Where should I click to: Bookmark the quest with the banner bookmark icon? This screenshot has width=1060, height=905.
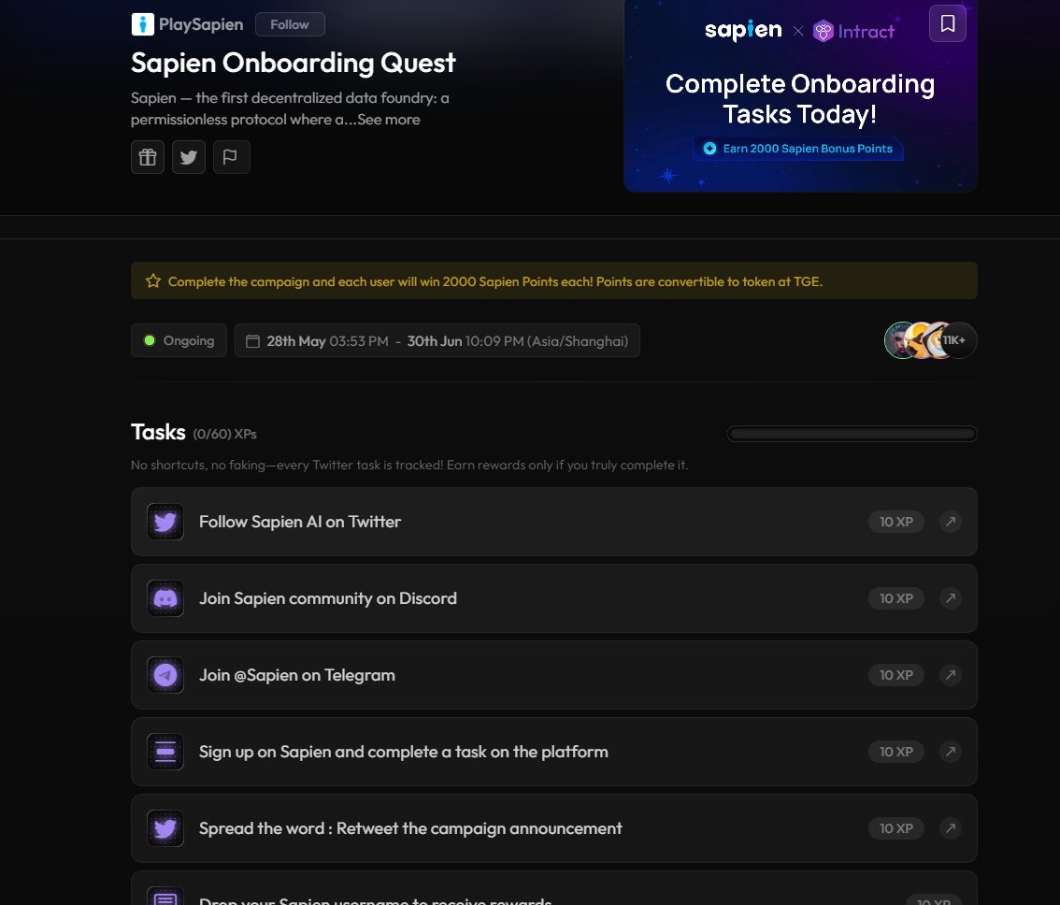click(x=948, y=23)
